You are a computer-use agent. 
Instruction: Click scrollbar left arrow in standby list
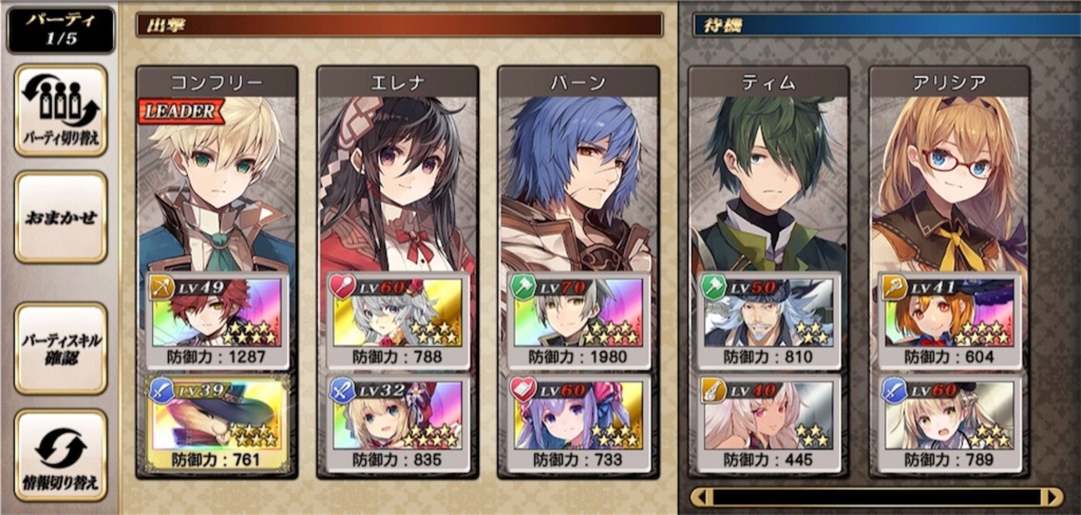point(701,498)
